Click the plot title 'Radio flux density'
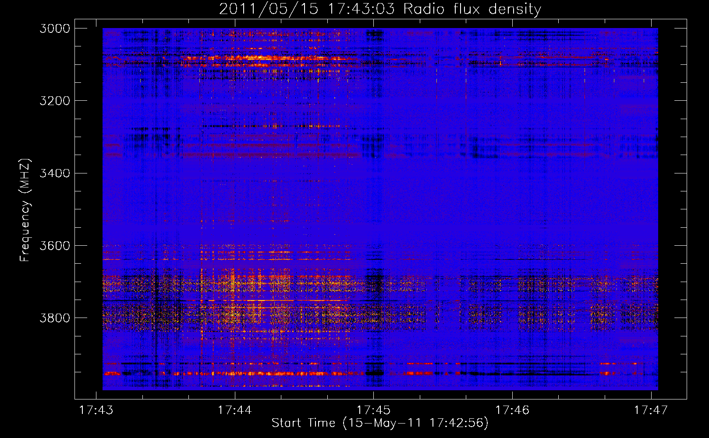Viewport: 709px width, 438px height. (472, 9)
